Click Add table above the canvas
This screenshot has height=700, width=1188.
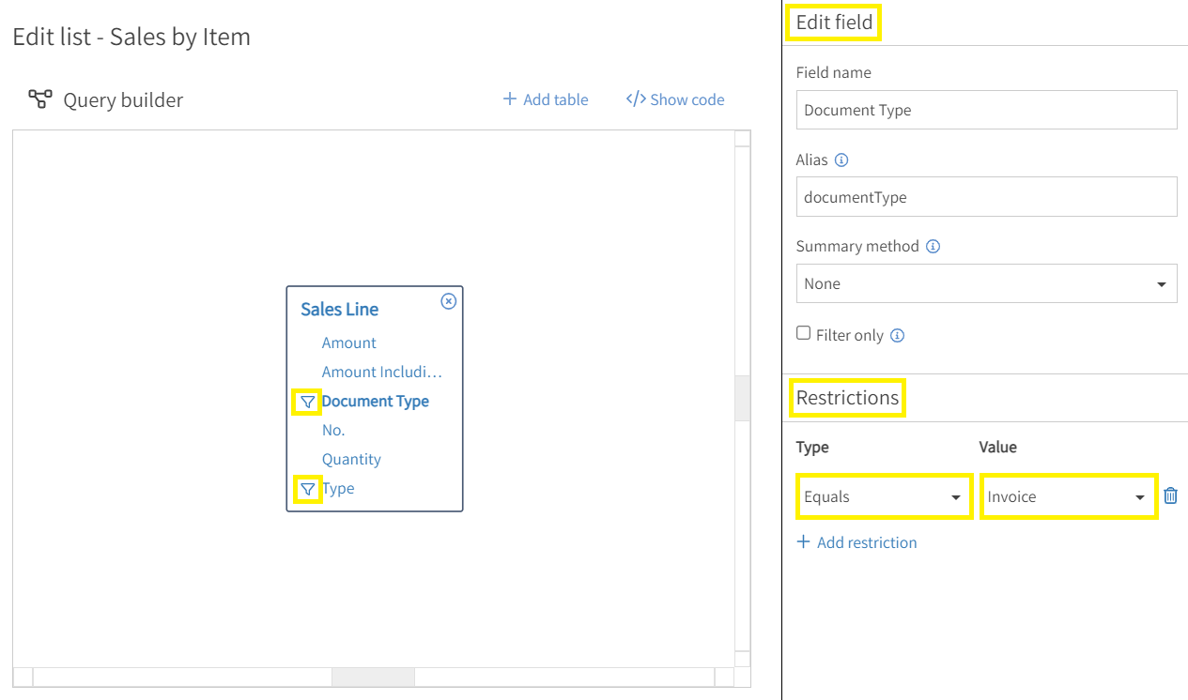tap(545, 99)
